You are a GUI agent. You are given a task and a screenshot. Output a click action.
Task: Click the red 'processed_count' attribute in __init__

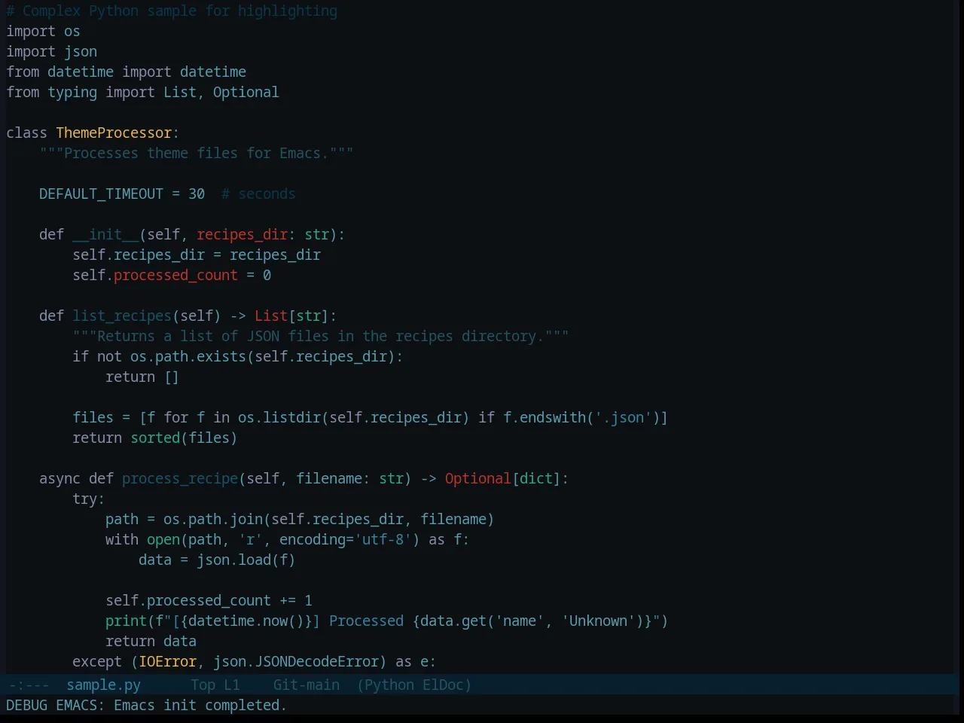tap(175, 275)
